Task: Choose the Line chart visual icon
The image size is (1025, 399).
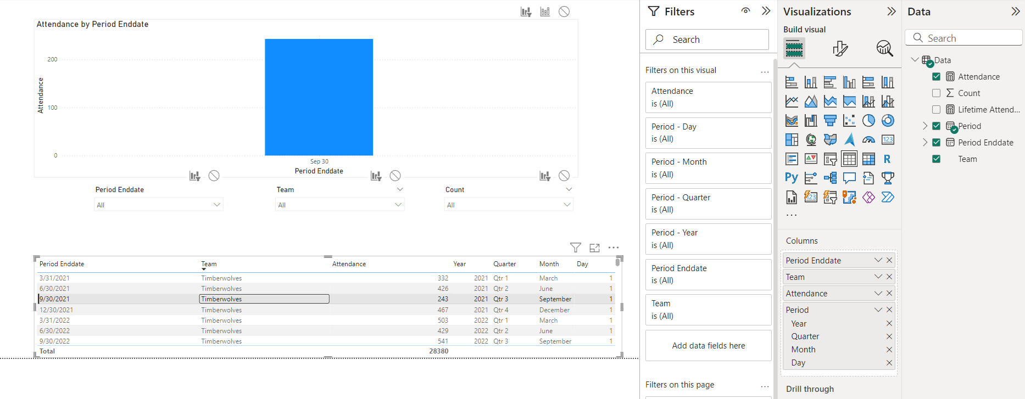Action: coord(792,102)
